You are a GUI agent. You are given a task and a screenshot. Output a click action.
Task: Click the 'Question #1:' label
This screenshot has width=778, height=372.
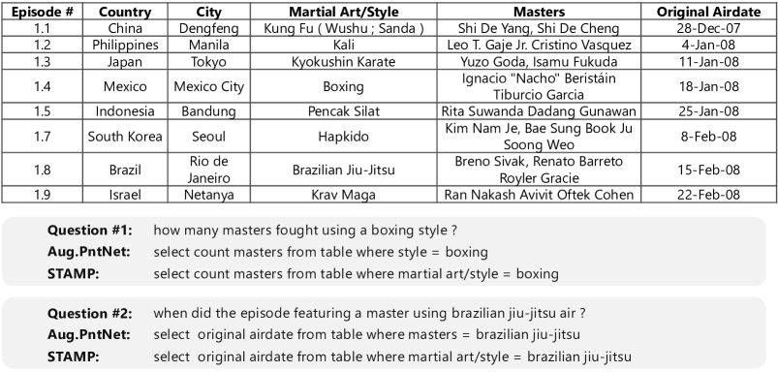(x=90, y=231)
